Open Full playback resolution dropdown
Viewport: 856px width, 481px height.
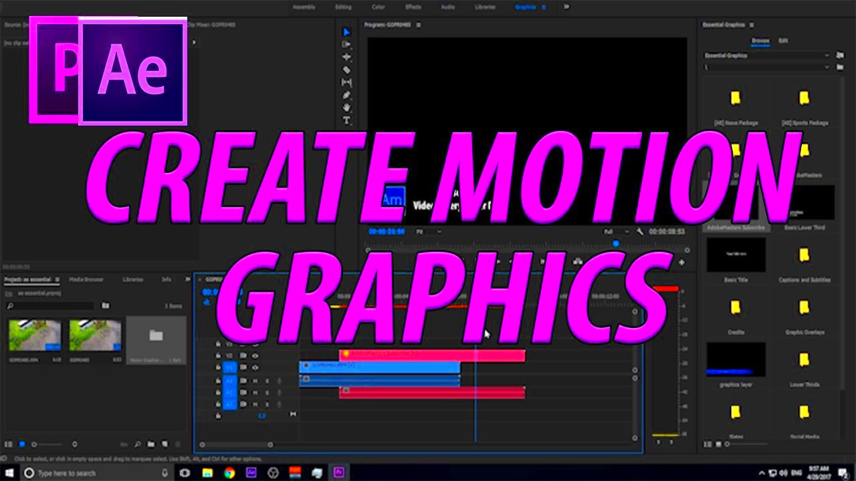(617, 232)
